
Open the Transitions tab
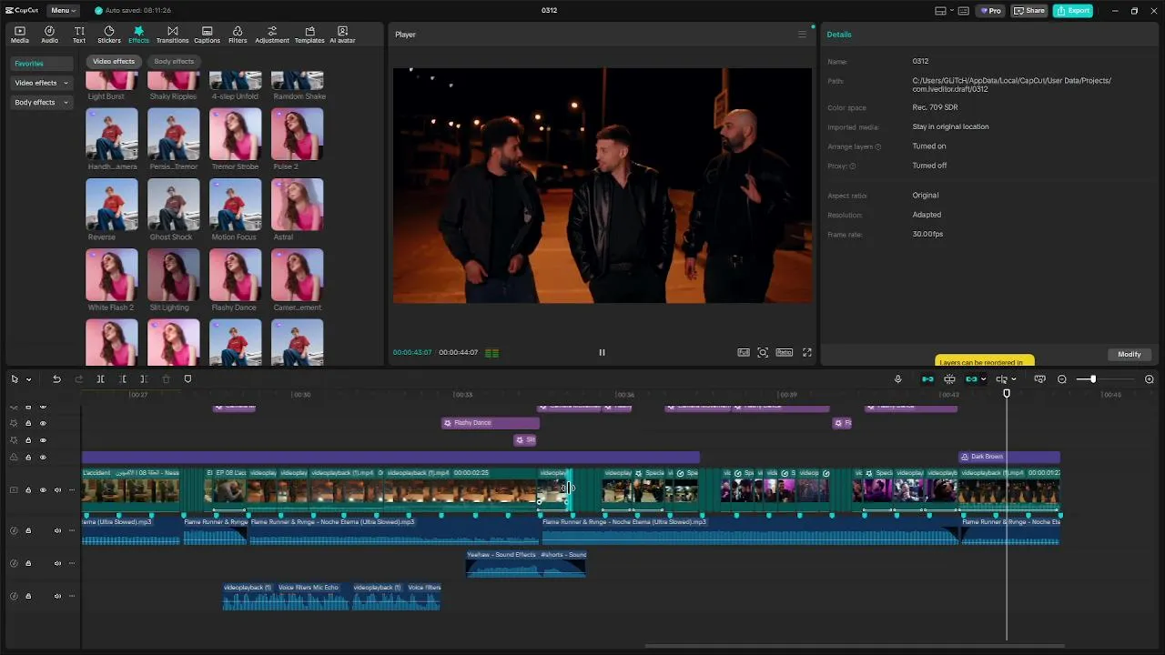point(172,35)
